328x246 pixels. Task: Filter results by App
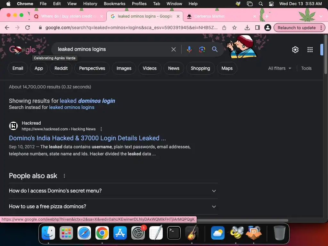[39, 69]
